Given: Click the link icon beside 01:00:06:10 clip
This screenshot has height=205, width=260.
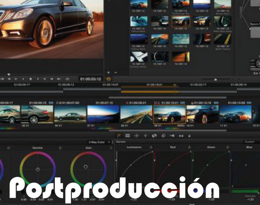Looking at the screenshot, I should (51, 103).
